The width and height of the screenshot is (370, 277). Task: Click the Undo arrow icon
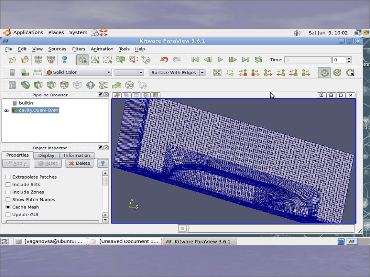tap(164, 60)
